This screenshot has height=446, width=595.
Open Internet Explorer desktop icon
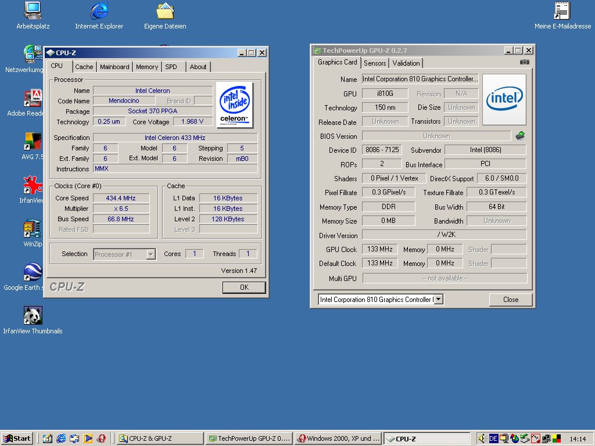99,11
